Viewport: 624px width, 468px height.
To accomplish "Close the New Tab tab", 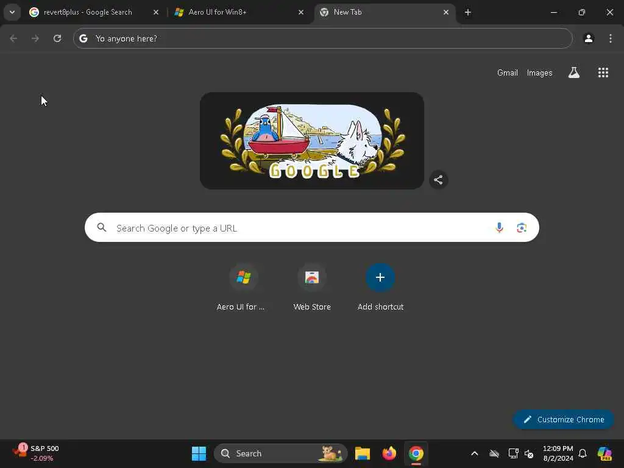I will pos(445,12).
